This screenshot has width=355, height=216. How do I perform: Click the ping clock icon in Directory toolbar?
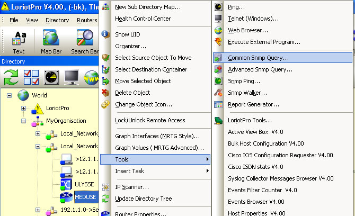point(51,78)
